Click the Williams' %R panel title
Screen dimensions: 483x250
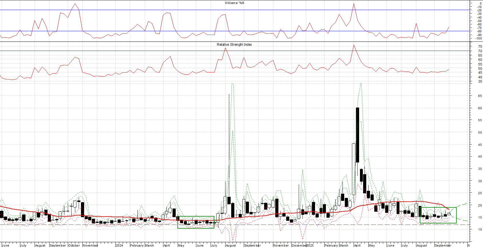pyautogui.click(x=234, y=3)
